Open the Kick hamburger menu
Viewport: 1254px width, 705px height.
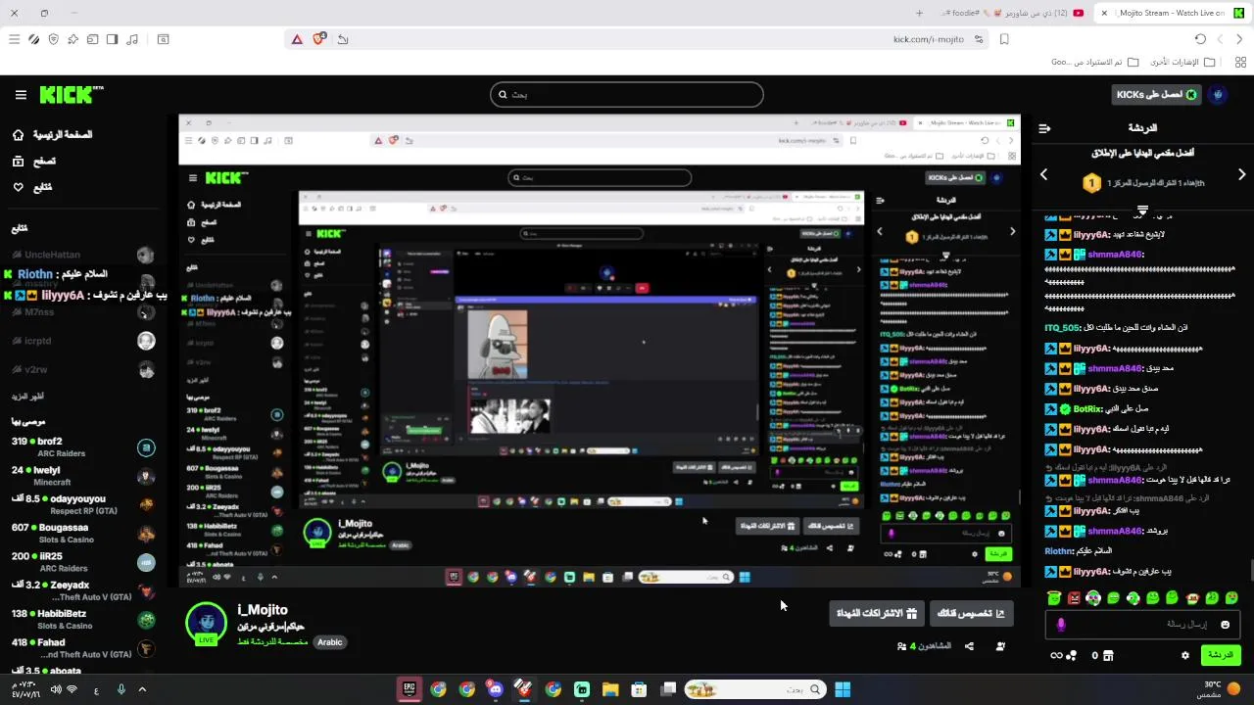[21, 95]
